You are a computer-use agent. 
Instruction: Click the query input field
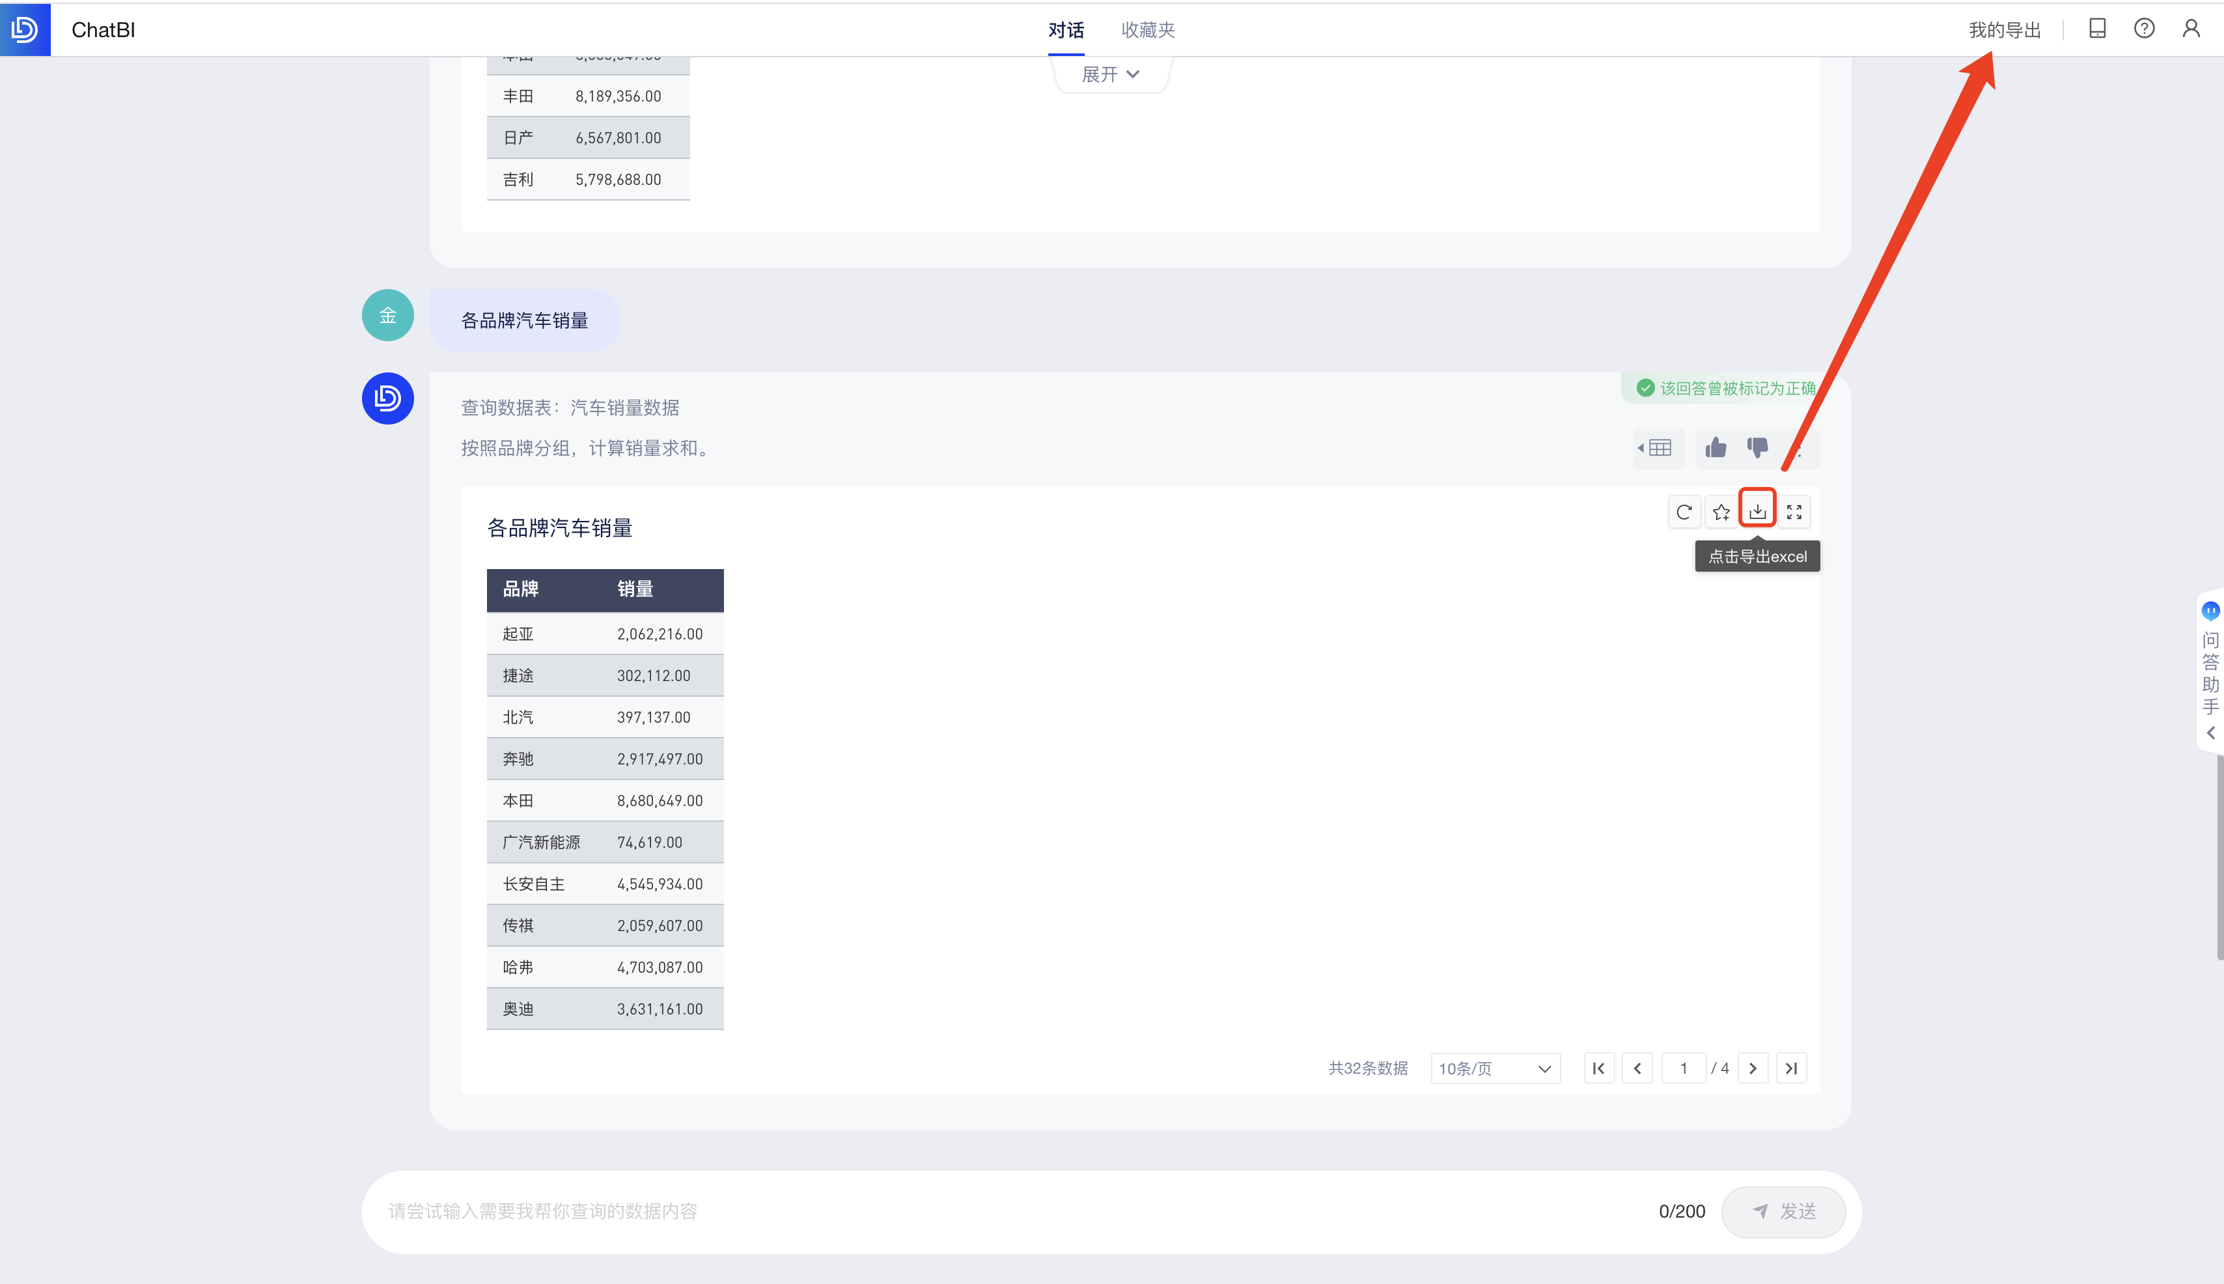[969, 1211]
